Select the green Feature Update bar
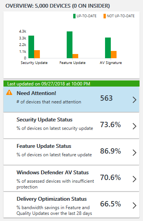 tap(69, 45)
